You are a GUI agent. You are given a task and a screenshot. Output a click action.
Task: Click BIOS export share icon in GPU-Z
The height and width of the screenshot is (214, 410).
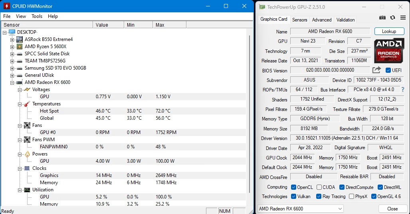click(376, 70)
